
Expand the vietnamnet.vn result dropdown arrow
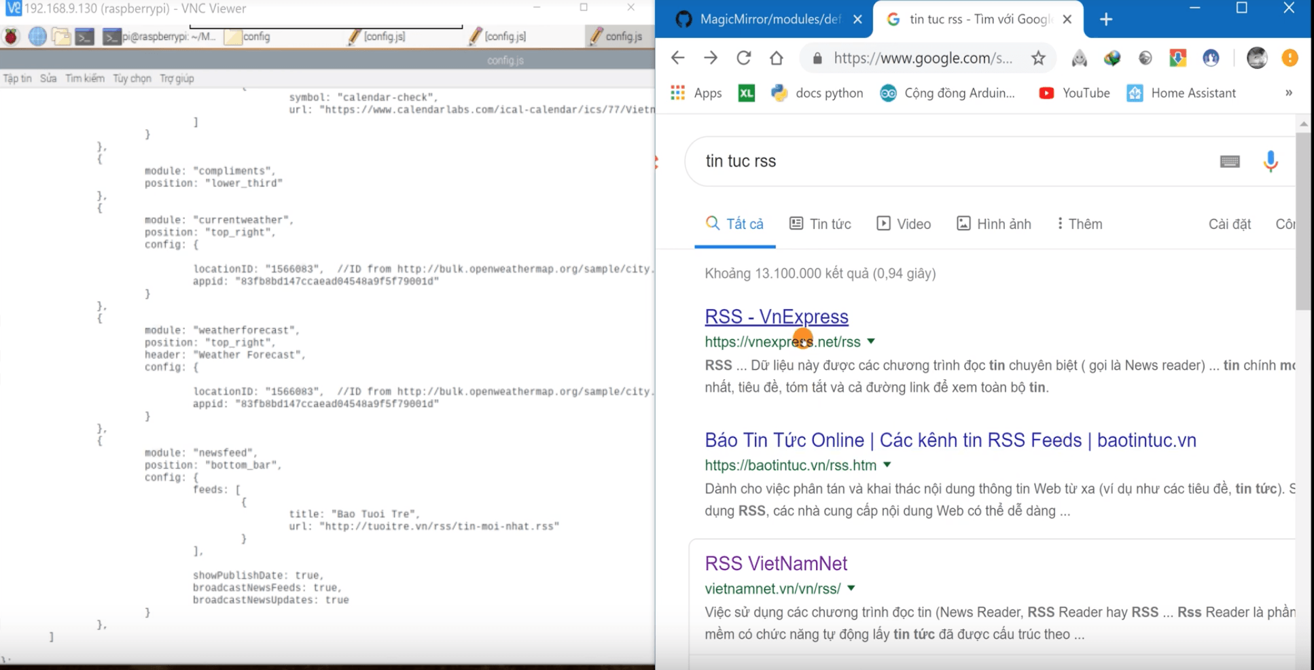(x=851, y=588)
